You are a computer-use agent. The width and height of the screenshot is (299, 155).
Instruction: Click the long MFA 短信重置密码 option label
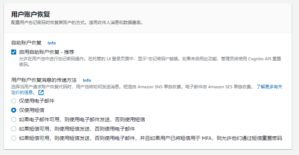point(150,138)
